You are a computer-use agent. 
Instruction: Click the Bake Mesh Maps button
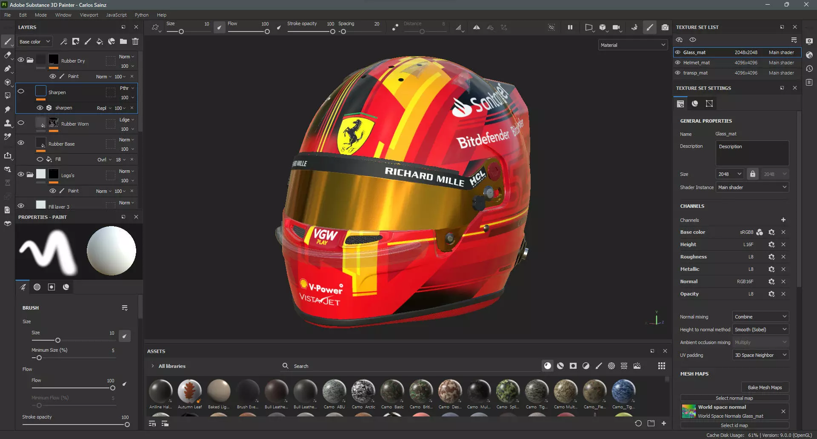(765, 387)
